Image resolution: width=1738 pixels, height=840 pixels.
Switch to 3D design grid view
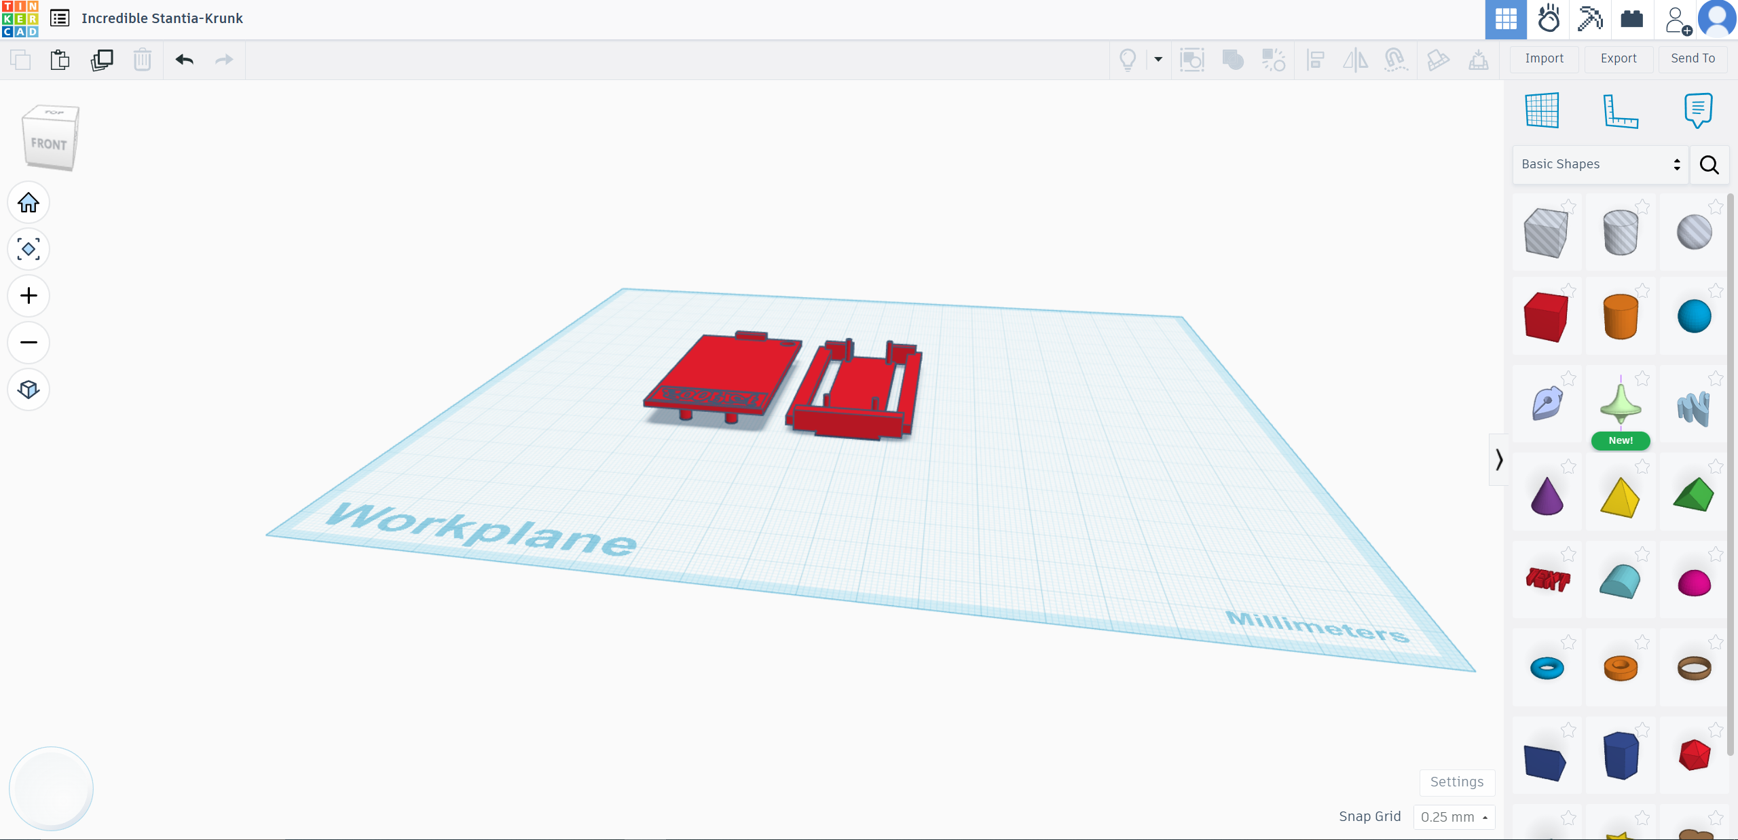[1506, 19]
